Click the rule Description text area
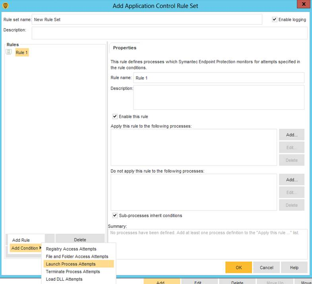Image resolution: width=312 pixels, height=284 pixels. [219, 97]
